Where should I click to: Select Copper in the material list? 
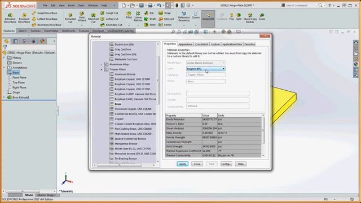tap(119, 119)
